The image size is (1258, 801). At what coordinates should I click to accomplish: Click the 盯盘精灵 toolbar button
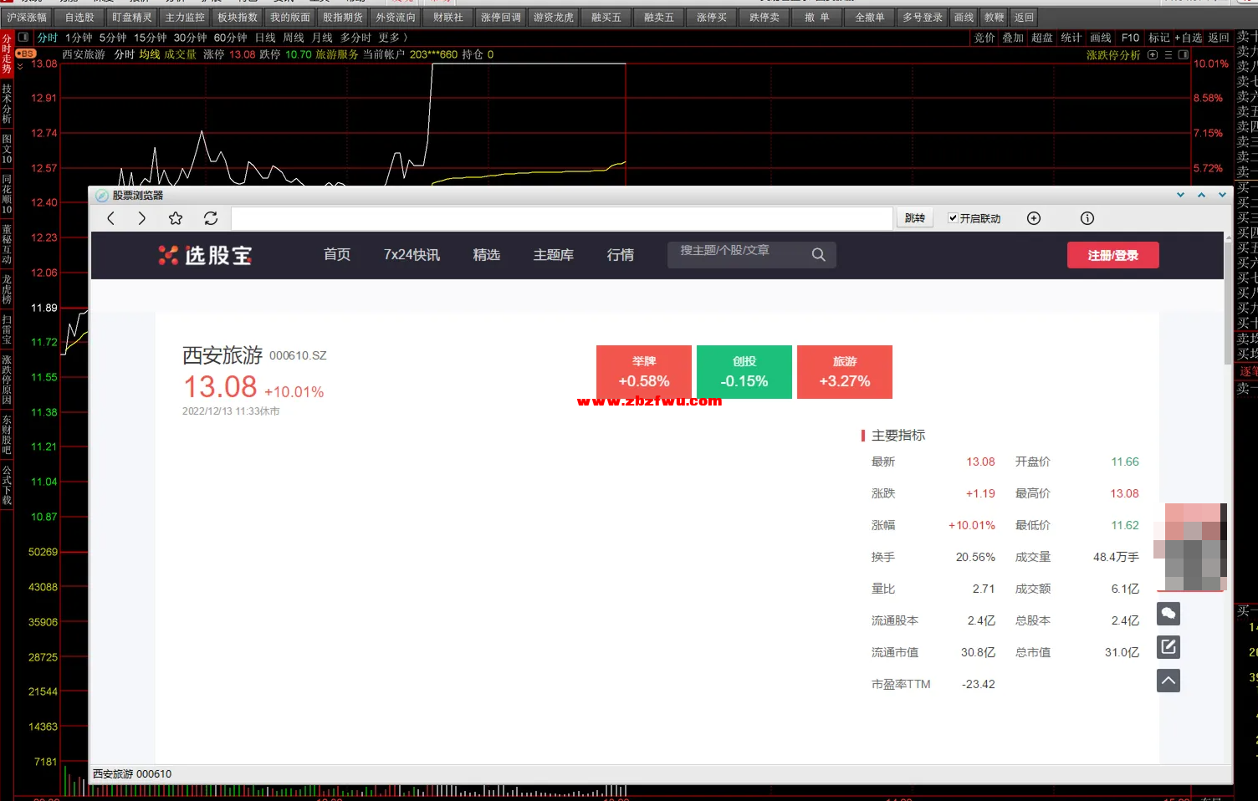pos(132,17)
